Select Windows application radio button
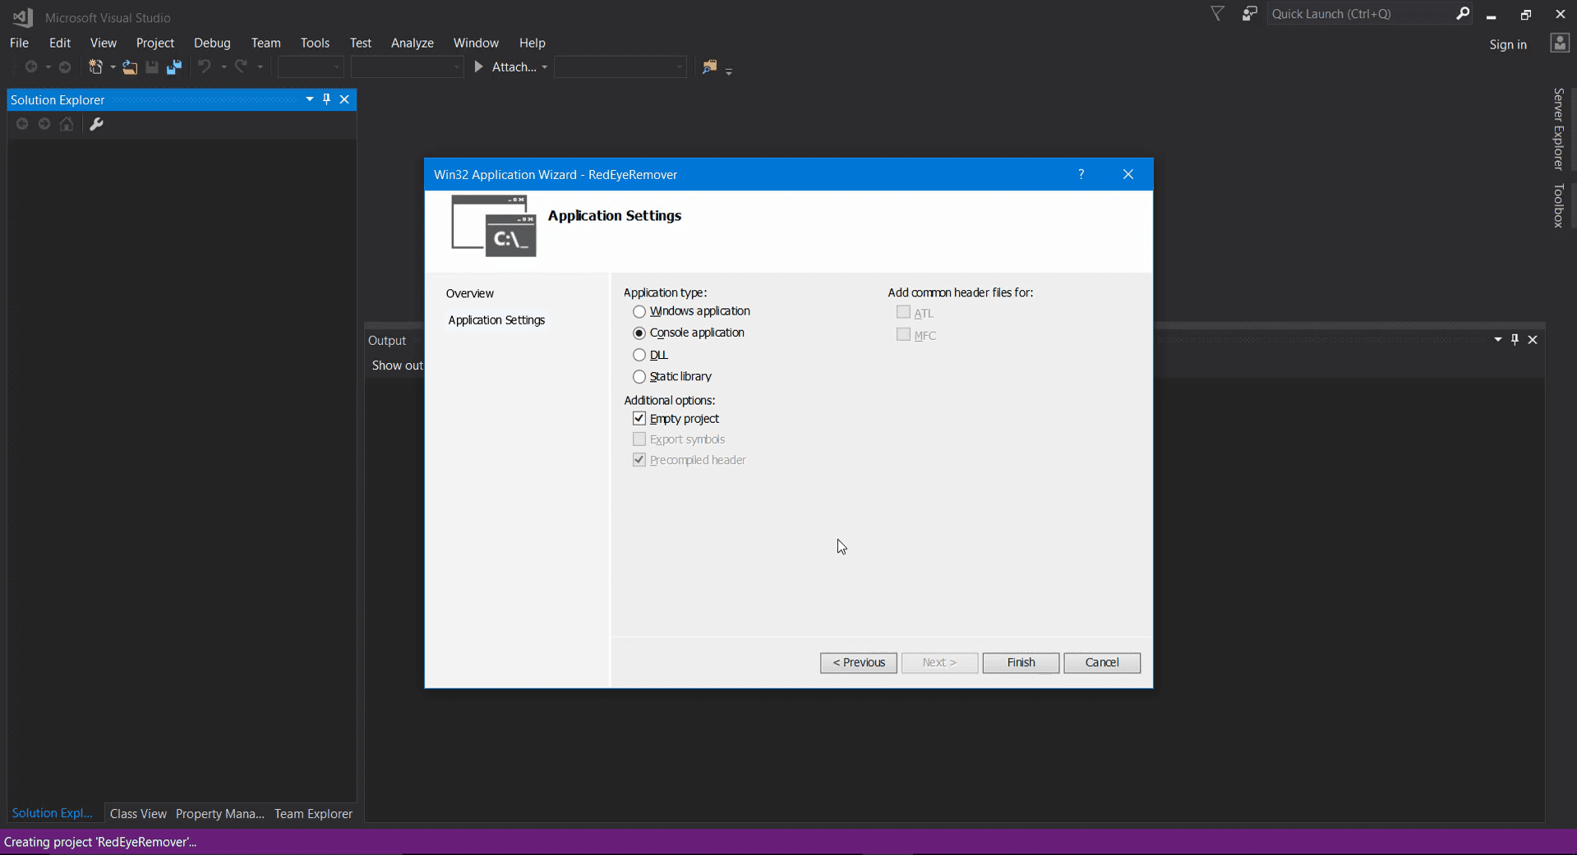The height and width of the screenshot is (855, 1577). pos(639,311)
